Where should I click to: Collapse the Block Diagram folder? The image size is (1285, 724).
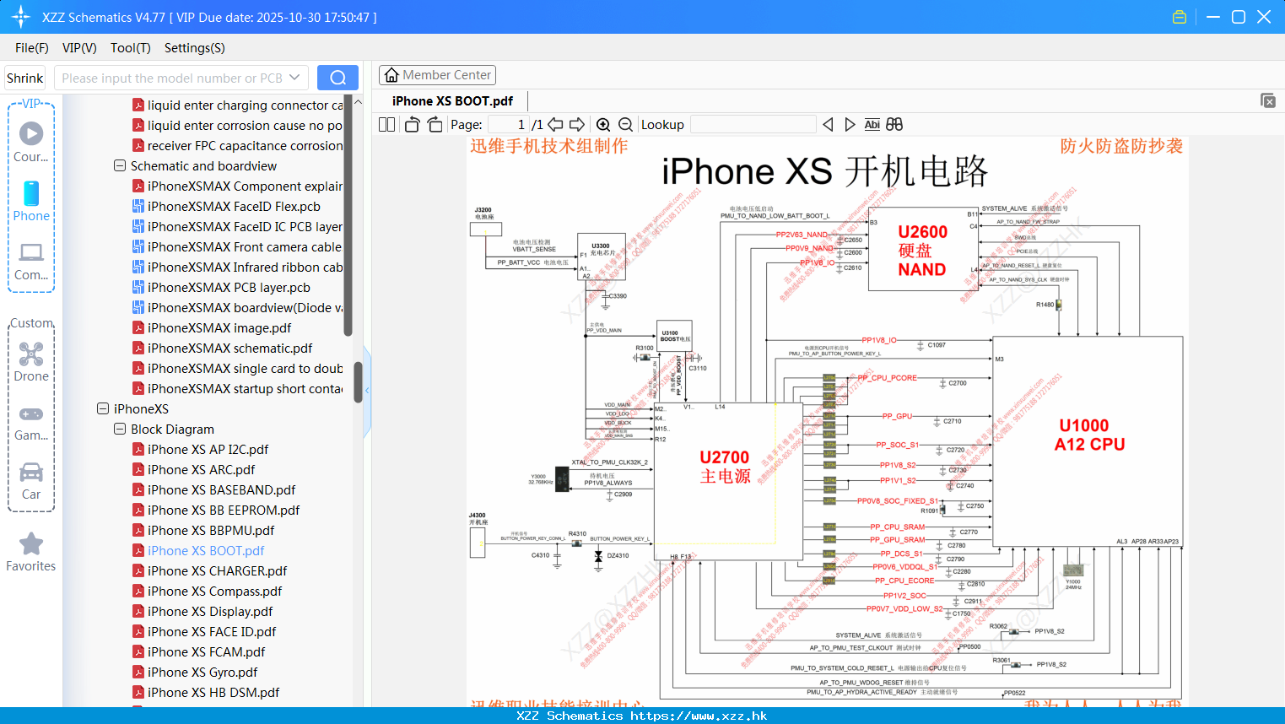[x=120, y=429]
